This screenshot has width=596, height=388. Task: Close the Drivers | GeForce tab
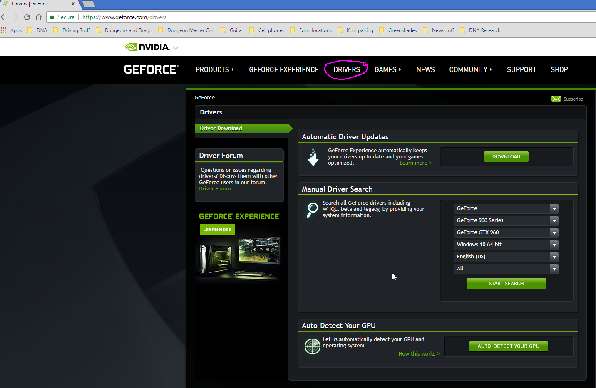[x=73, y=4]
